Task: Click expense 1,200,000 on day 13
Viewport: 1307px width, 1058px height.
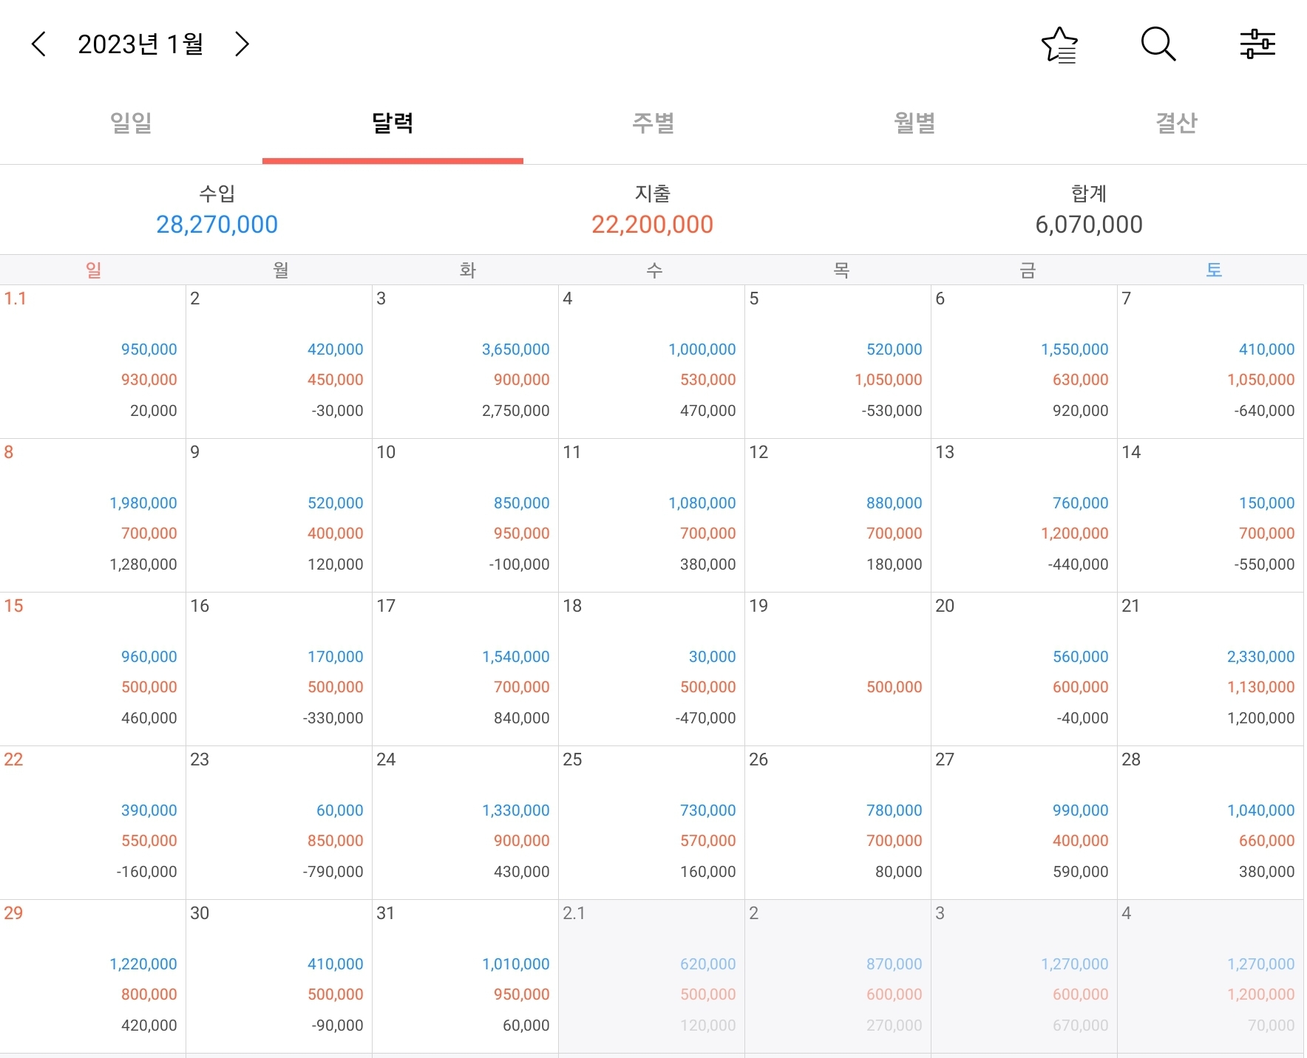Action: 1075,533
